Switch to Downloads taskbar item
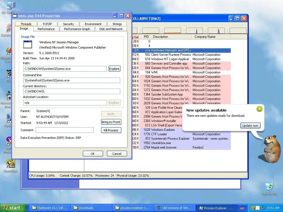 click(x=91, y=208)
